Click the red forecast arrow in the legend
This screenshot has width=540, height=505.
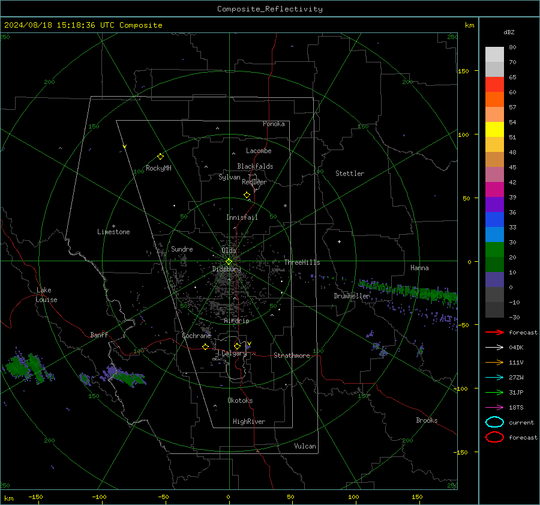[x=494, y=332]
